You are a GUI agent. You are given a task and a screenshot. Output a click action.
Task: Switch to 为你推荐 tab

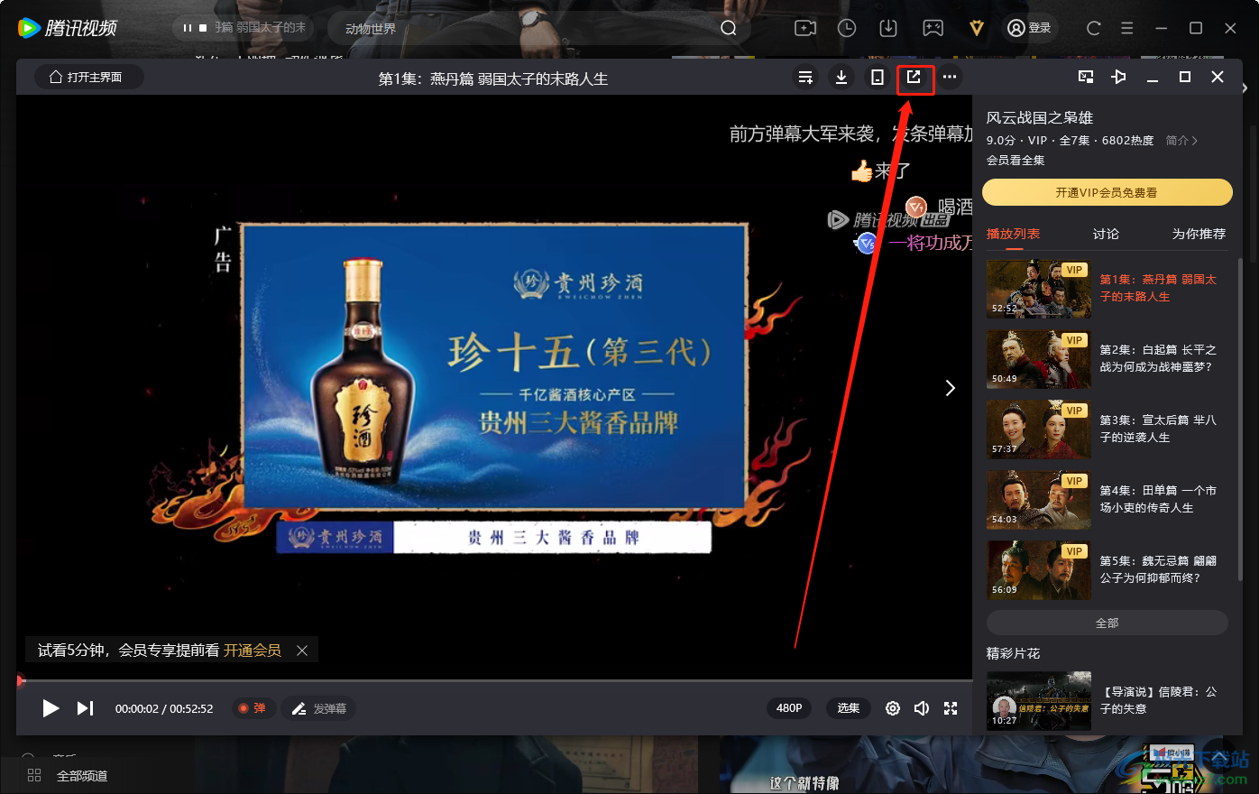tap(1199, 234)
